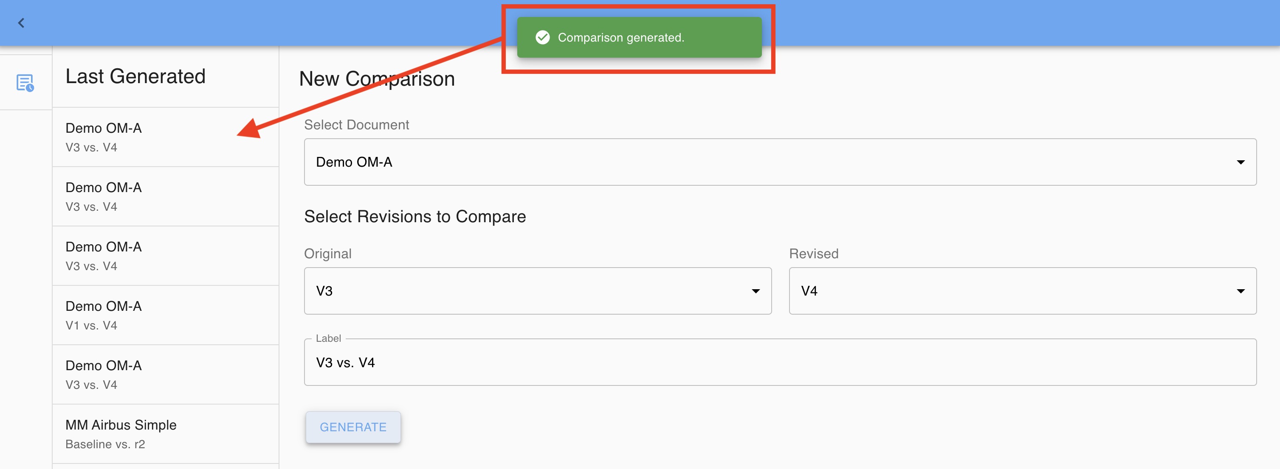Viewport: 1280px width, 469px height.
Task: Focus the Label text field containing V3 vs. V4
Action: click(x=779, y=363)
